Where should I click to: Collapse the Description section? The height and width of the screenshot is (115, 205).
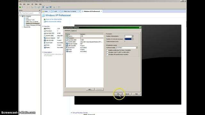pyautogui.click(x=43, y=52)
